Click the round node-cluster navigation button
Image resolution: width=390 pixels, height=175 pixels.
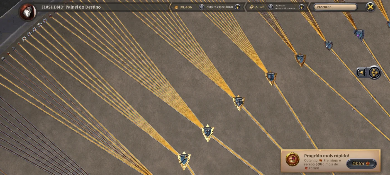click(374, 72)
